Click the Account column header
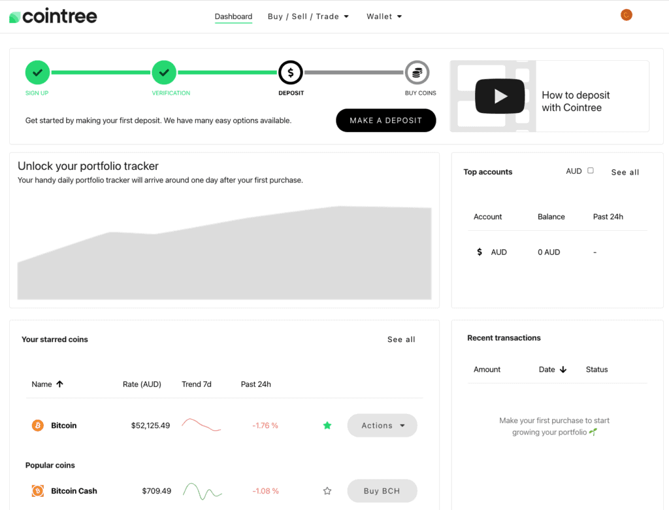The image size is (669, 510). pos(487,216)
